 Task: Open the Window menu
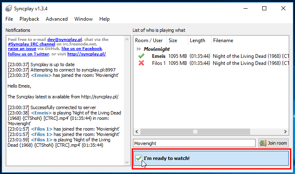coord(84,19)
